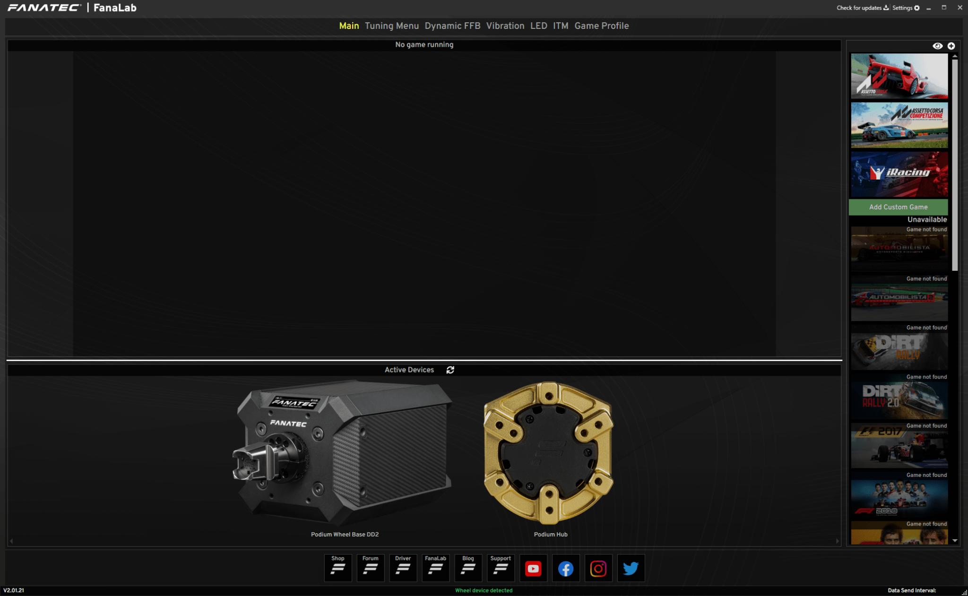Open the Fanatec Twitter page

pos(631,568)
